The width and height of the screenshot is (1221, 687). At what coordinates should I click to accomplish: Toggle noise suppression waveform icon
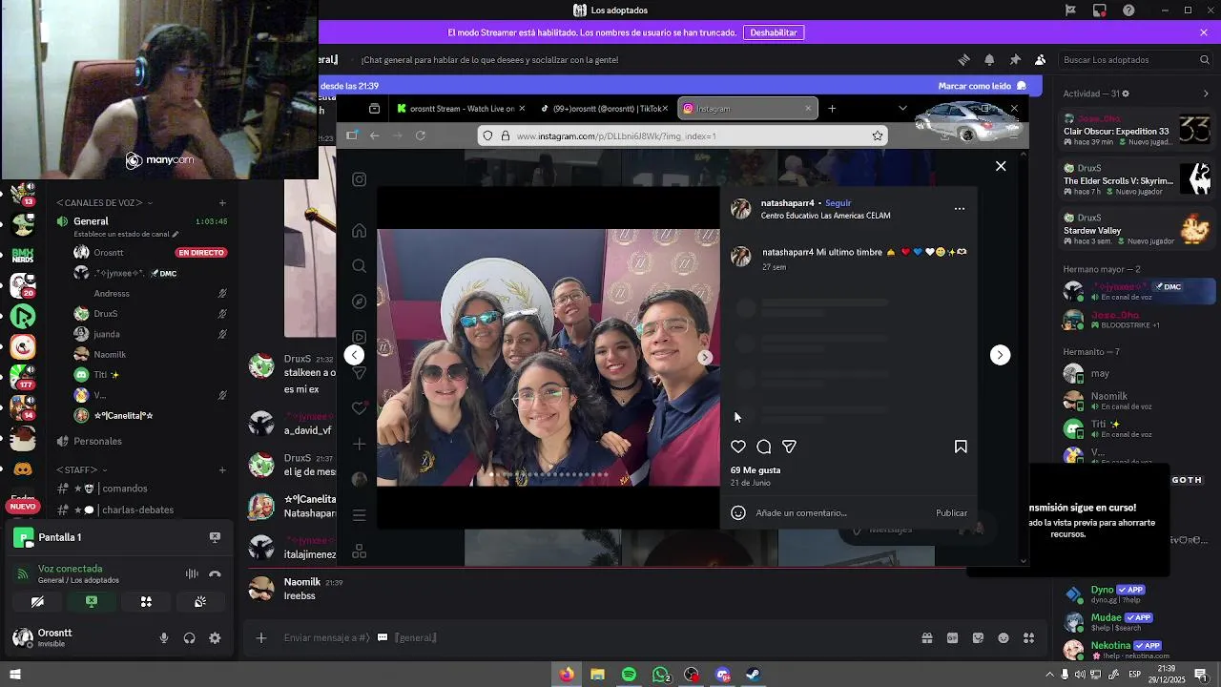pyautogui.click(x=192, y=573)
